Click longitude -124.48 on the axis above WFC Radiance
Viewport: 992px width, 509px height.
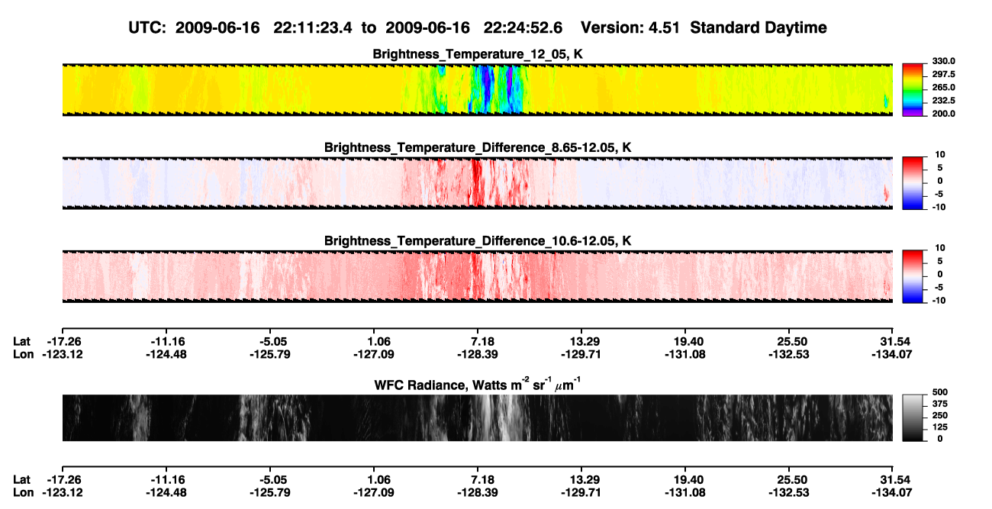click(x=166, y=353)
